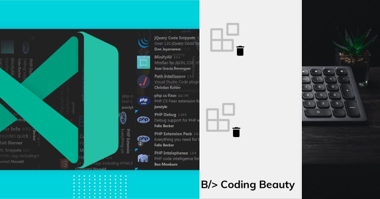
Task: Select the MinifyAll extension icon
Action: 143,62
